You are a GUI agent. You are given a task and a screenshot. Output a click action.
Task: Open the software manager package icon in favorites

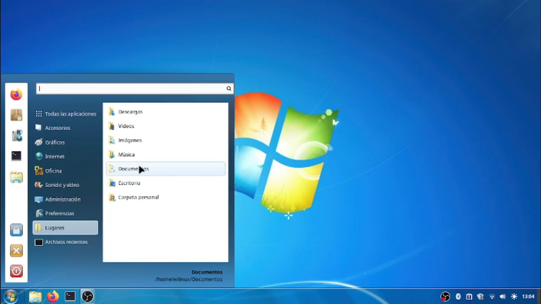click(16, 115)
